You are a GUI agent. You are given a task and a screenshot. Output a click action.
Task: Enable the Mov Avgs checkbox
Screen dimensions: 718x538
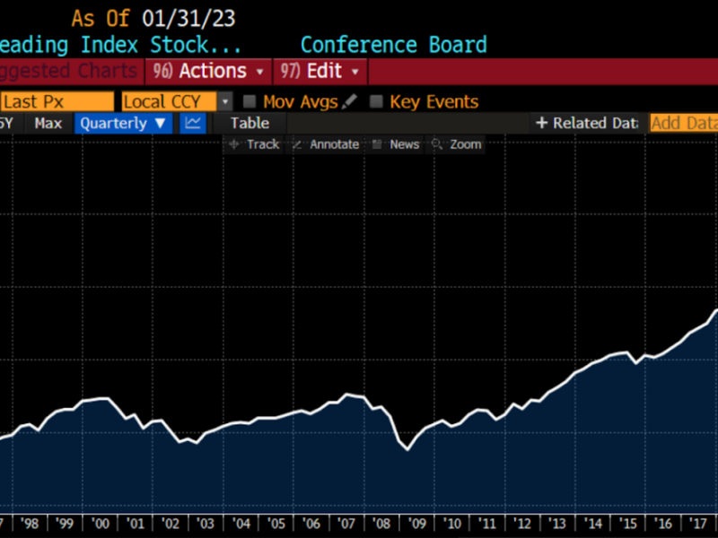click(x=250, y=102)
